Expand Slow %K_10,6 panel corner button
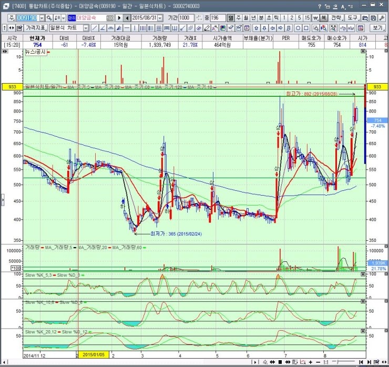This screenshot has width=389, height=367. pos(363,301)
